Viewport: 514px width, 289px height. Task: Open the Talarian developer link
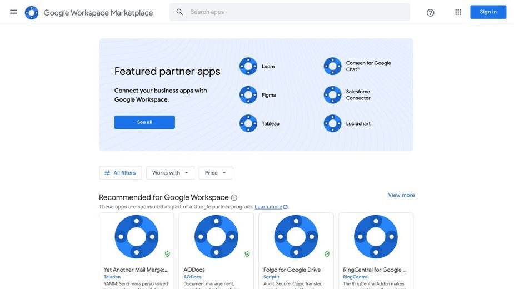coord(112,277)
